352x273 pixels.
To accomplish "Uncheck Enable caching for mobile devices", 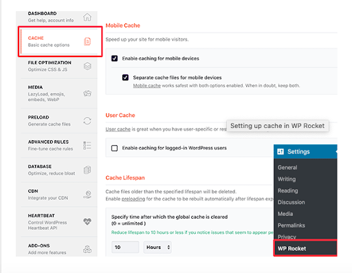I will click(114, 58).
